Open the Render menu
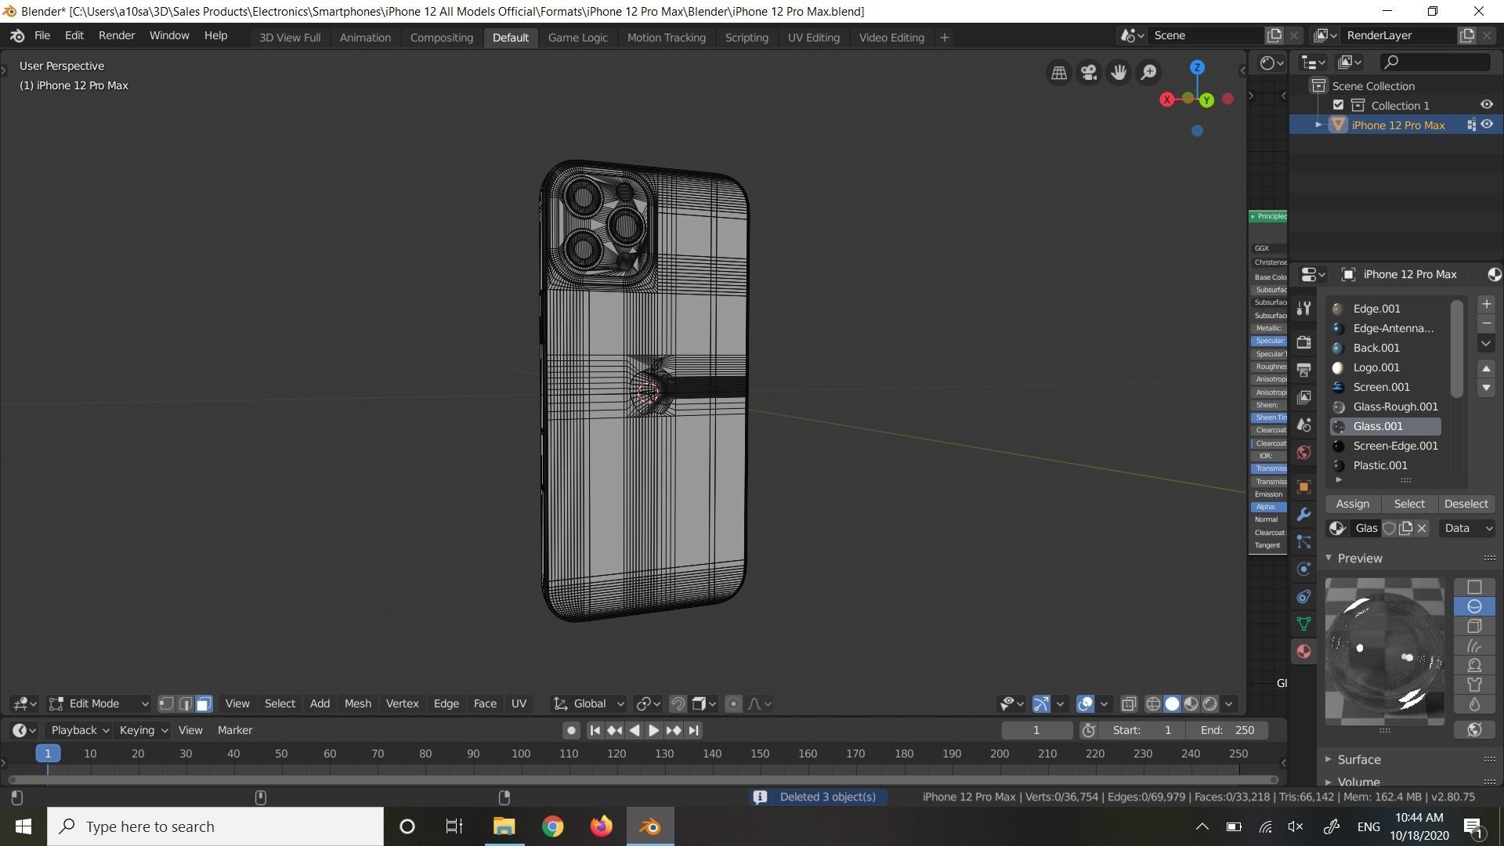Image resolution: width=1504 pixels, height=846 pixels. pos(117,36)
